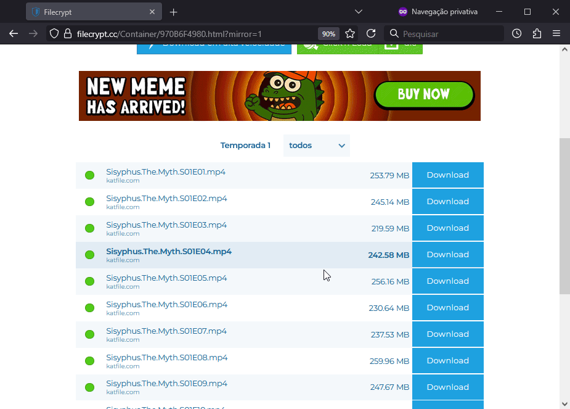Download episode S01E04 file
The height and width of the screenshot is (409, 570).
pyautogui.click(x=448, y=255)
